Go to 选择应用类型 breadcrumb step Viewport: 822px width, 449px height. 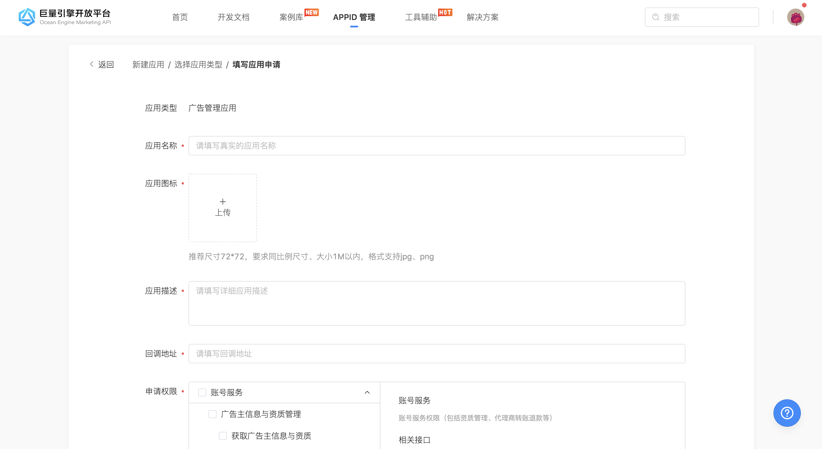[198, 64]
